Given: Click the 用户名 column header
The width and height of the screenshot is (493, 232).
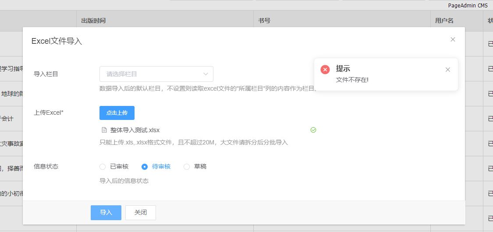Looking at the screenshot, I should pyautogui.click(x=444, y=21).
